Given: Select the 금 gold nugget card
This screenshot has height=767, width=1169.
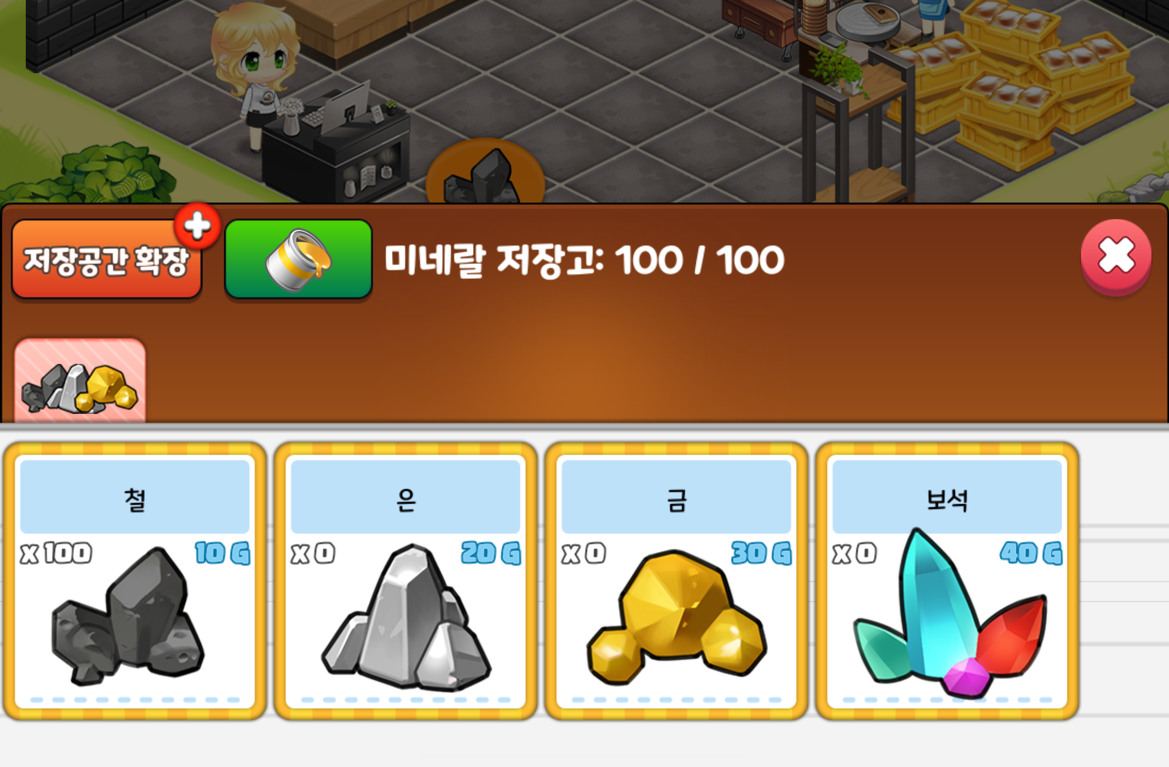Looking at the screenshot, I should (676, 581).
